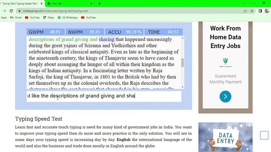
Task: Click the floating square button at right
Action: point(264,135)
